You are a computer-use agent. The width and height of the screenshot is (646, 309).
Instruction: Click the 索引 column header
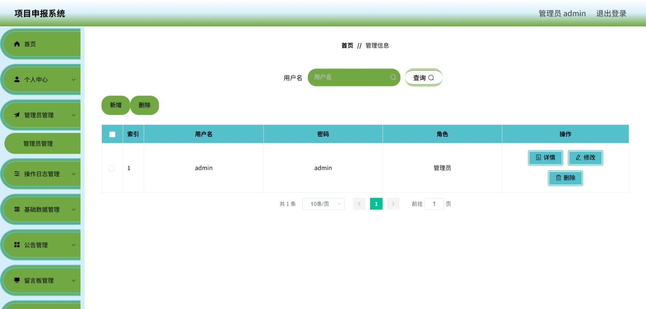pos(133,134)
